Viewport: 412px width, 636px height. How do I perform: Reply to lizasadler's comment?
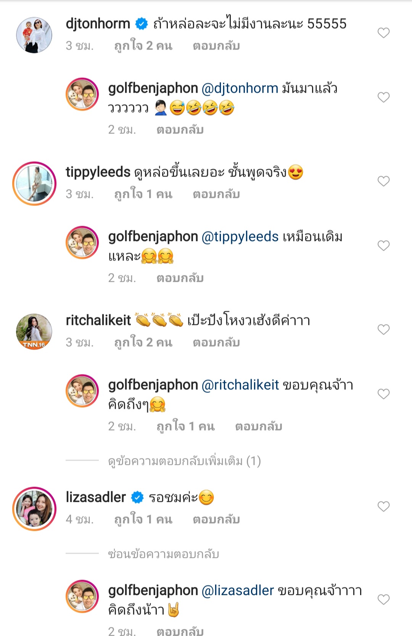point(216,520)
